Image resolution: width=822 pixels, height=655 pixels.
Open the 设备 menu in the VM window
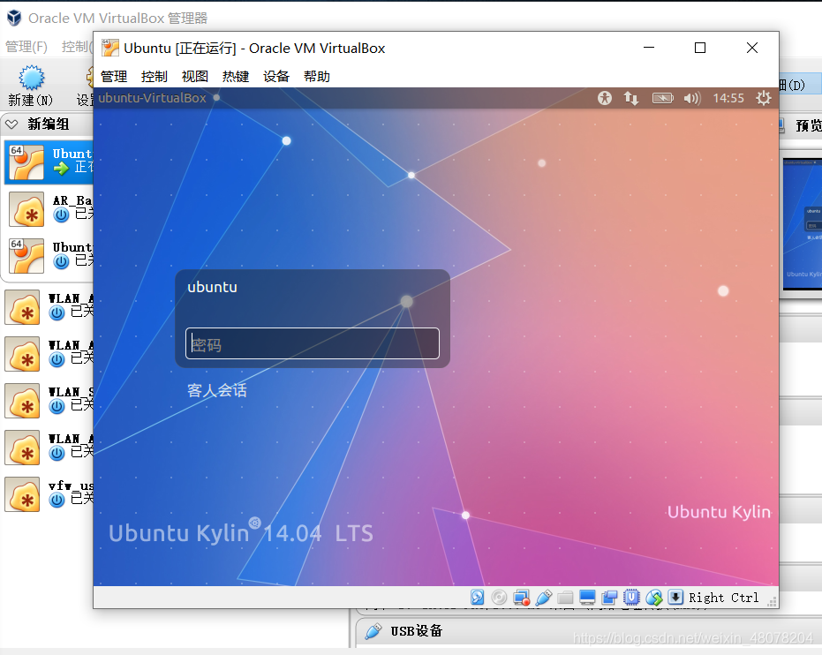tap(275, 76)
